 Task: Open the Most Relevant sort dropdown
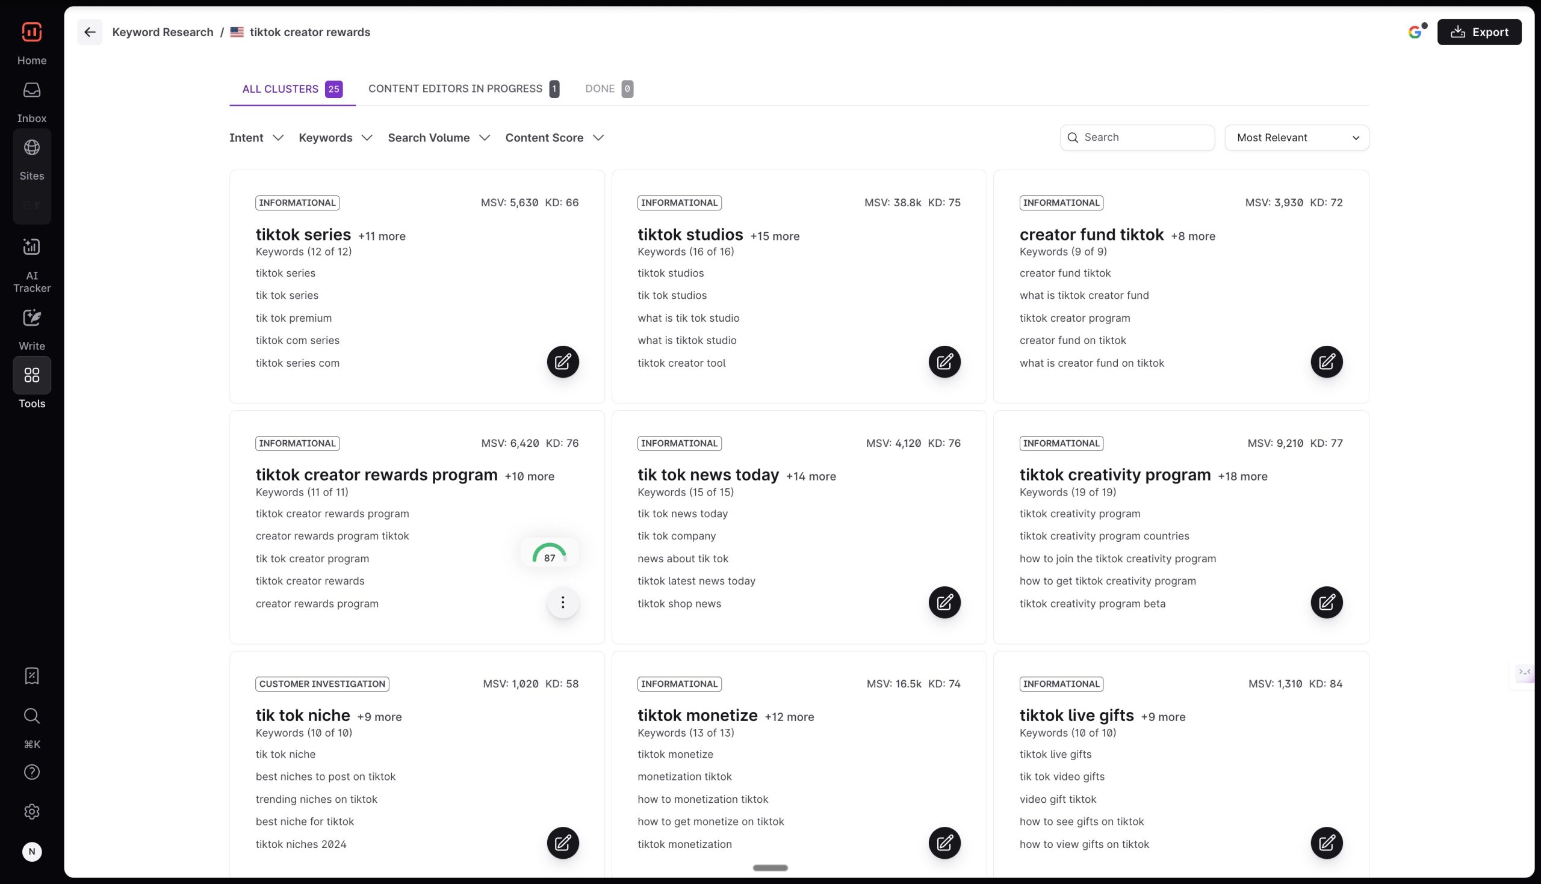pos(1296,138)
